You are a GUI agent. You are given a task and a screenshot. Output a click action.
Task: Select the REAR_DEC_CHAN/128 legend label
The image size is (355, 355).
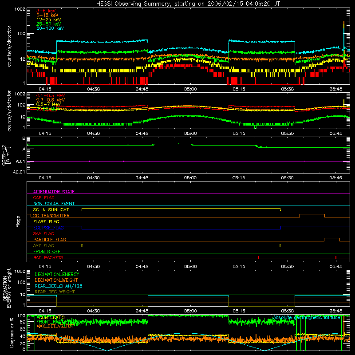59,286
